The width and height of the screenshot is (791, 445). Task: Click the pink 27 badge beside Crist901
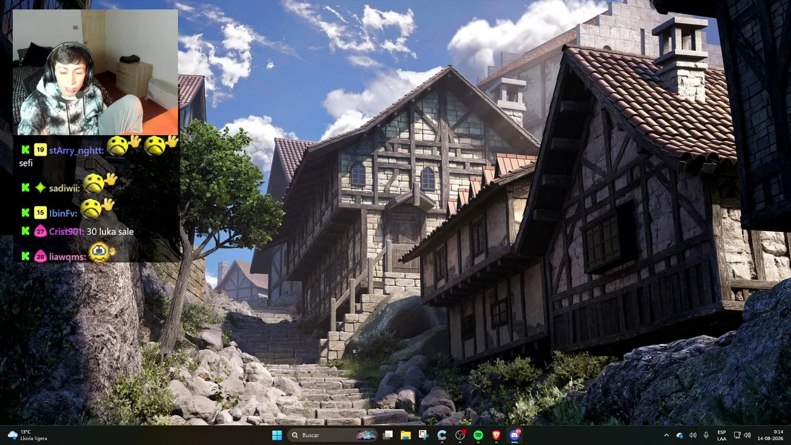(x=40, y=232)
